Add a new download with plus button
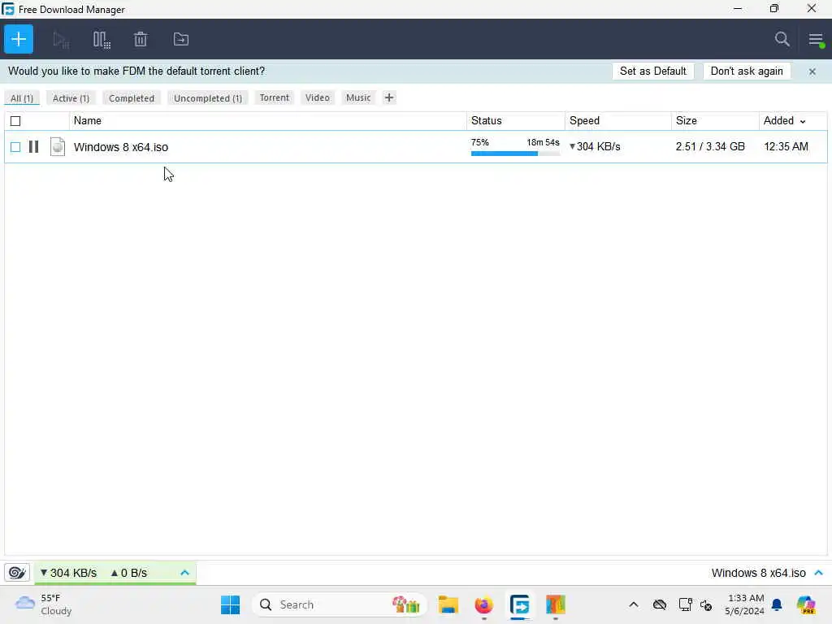The image size is (832, 624). coord(19,39)
